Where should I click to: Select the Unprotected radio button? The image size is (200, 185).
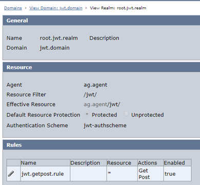pos(126,114)
